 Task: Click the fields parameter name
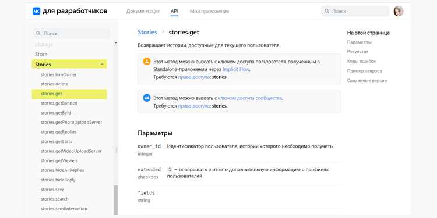pos(146,192)
